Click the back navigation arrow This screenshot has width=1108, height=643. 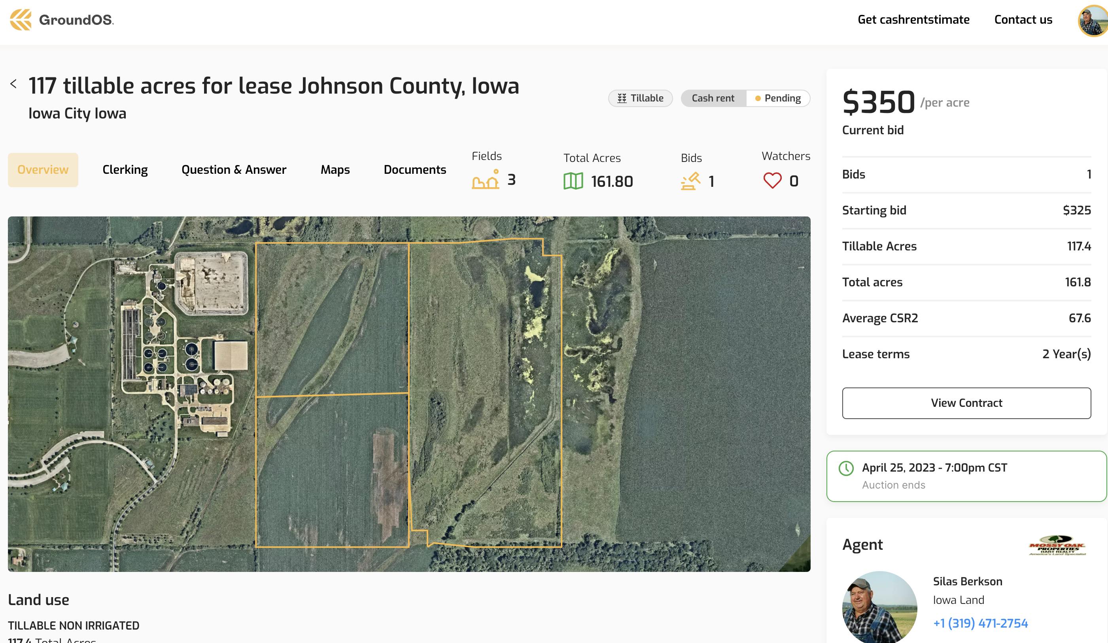pyautogui.click(x=14, y=84)
